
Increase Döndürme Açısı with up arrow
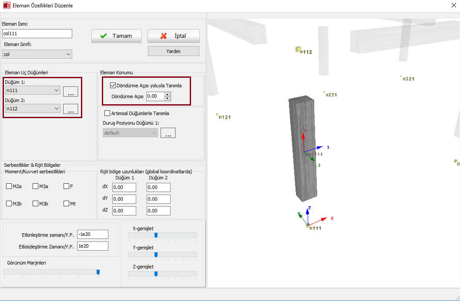(168, 94)
